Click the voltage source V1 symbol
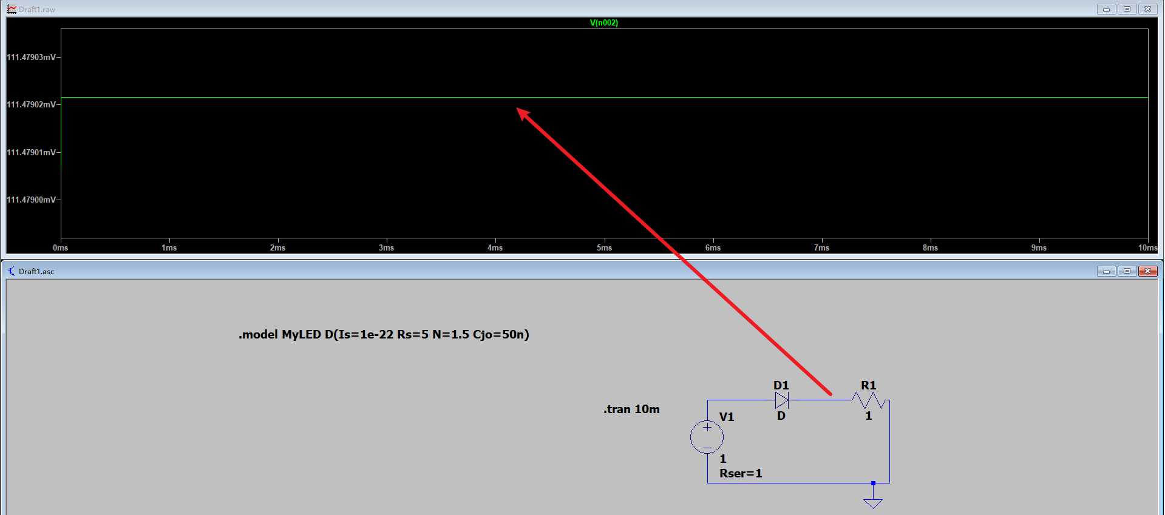1165x515 pixels. (707, 437)
